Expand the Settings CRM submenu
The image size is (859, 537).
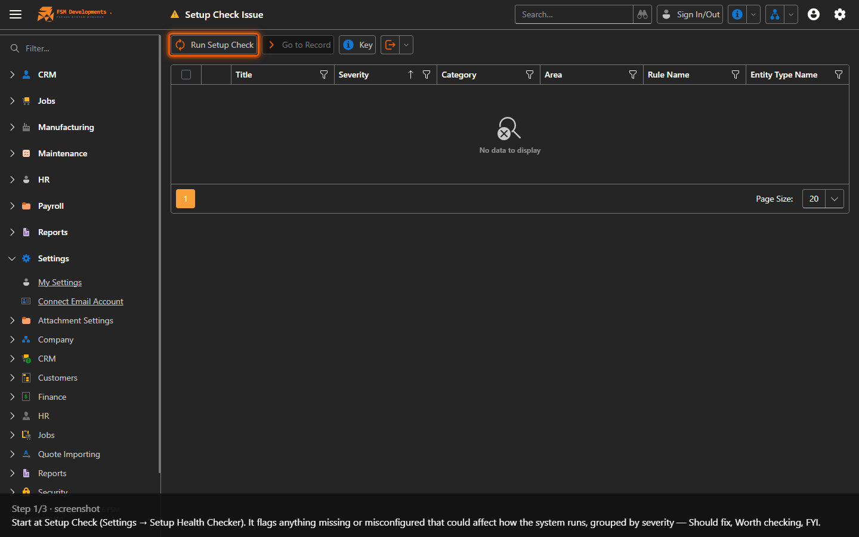(12, 359)
